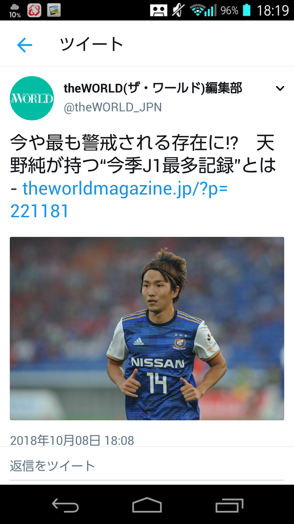Tap the gallery picture notification icon
The image size is (294, 524).
(x=54, y=10)
